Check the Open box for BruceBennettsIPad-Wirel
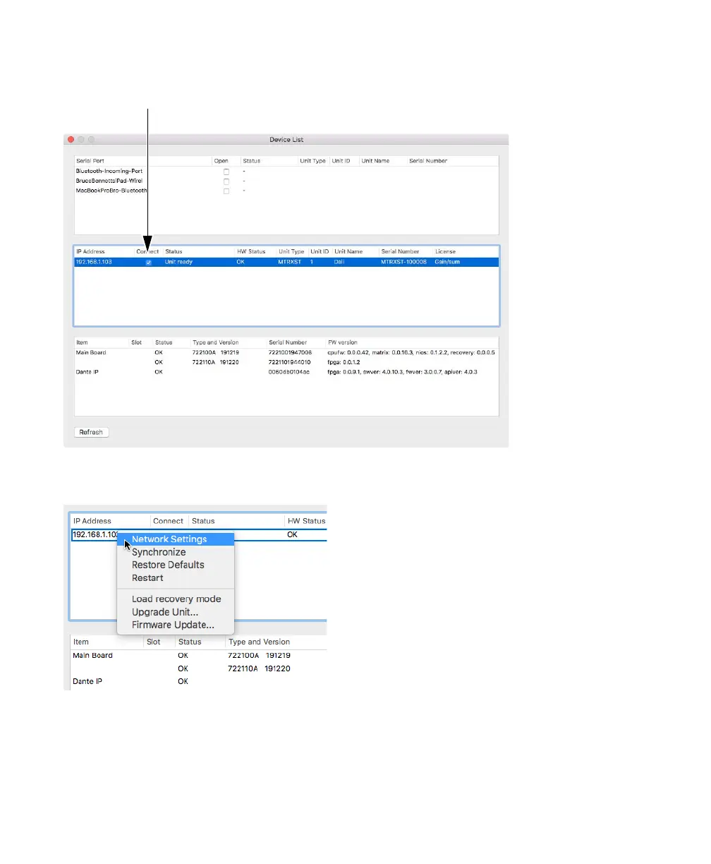Image resolution: width=711 pixels, height=864 pixels. 226,181
